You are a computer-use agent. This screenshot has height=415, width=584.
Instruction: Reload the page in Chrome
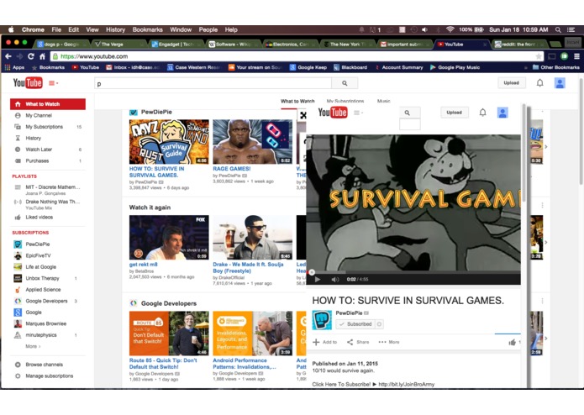click(31, 56)
